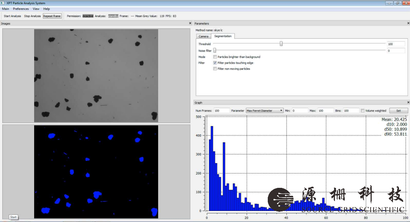The width and height of the screenshot is (410, 222).
Task: Click the 'Mean: 20.425' statistic
Action: coord(394,120)
